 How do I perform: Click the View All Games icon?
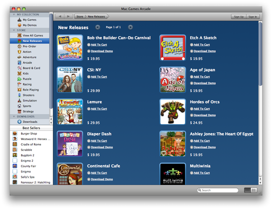point(19,35)
